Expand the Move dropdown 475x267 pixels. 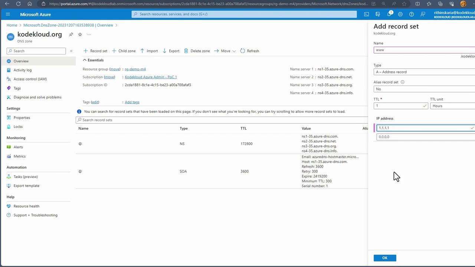[225, 51]
